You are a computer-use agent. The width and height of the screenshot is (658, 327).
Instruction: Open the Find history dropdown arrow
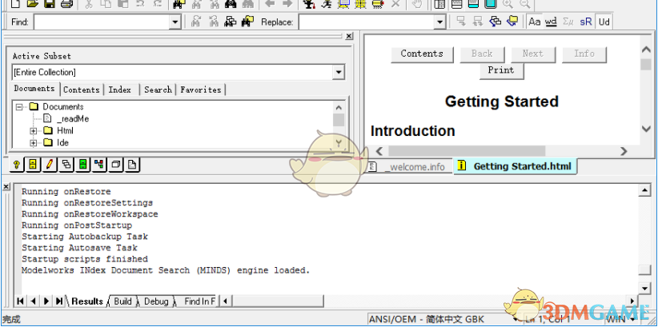click(x=175, y=22)
